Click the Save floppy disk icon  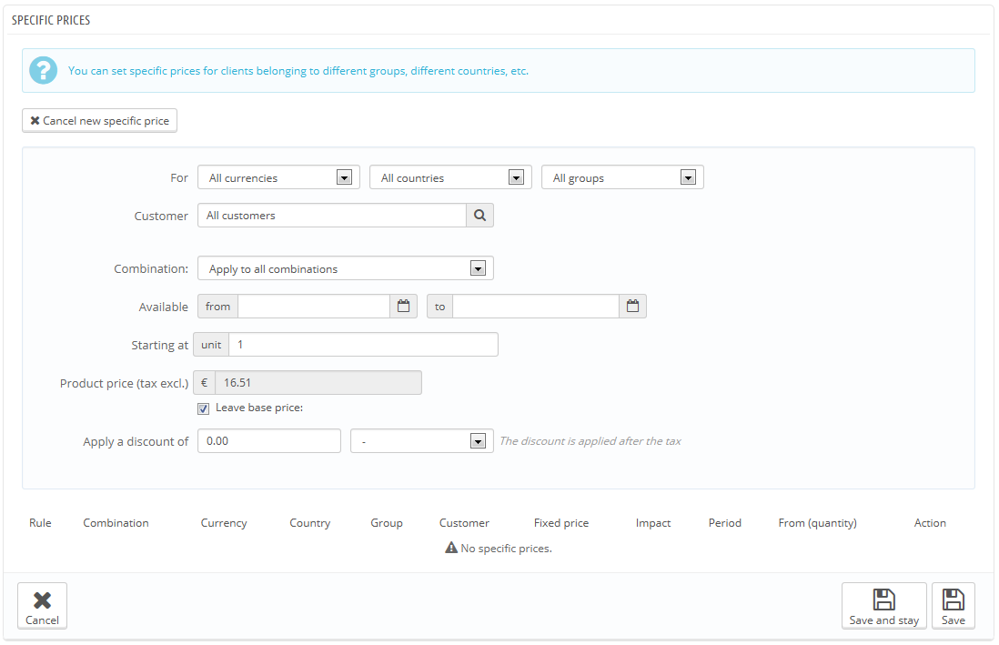point(953,600)
